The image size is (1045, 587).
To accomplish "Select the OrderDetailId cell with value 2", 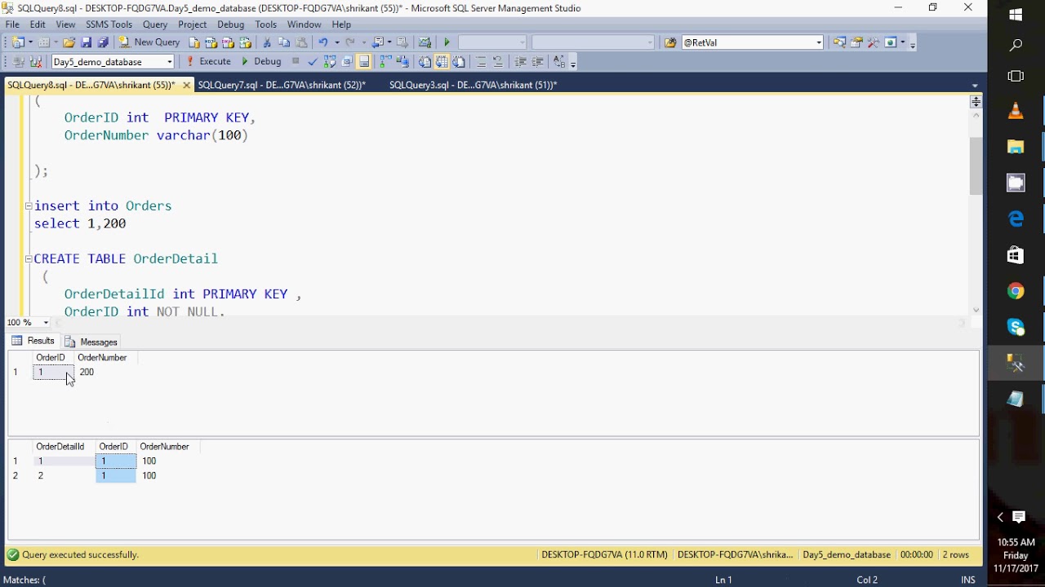I will (64, 475).
